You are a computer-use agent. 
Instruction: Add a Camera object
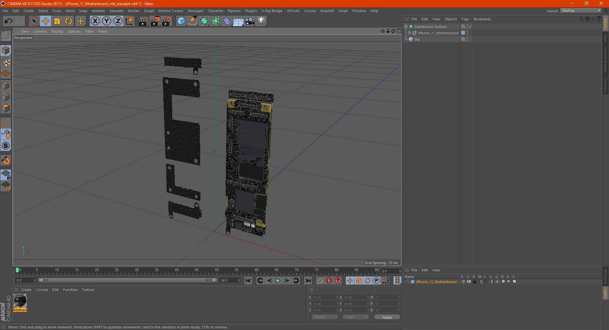(250, 21)
